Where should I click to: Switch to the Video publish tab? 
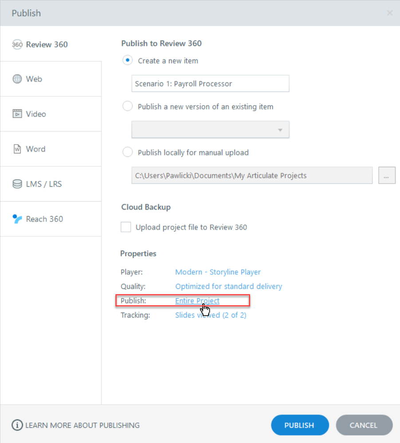[x=51, y=114]
